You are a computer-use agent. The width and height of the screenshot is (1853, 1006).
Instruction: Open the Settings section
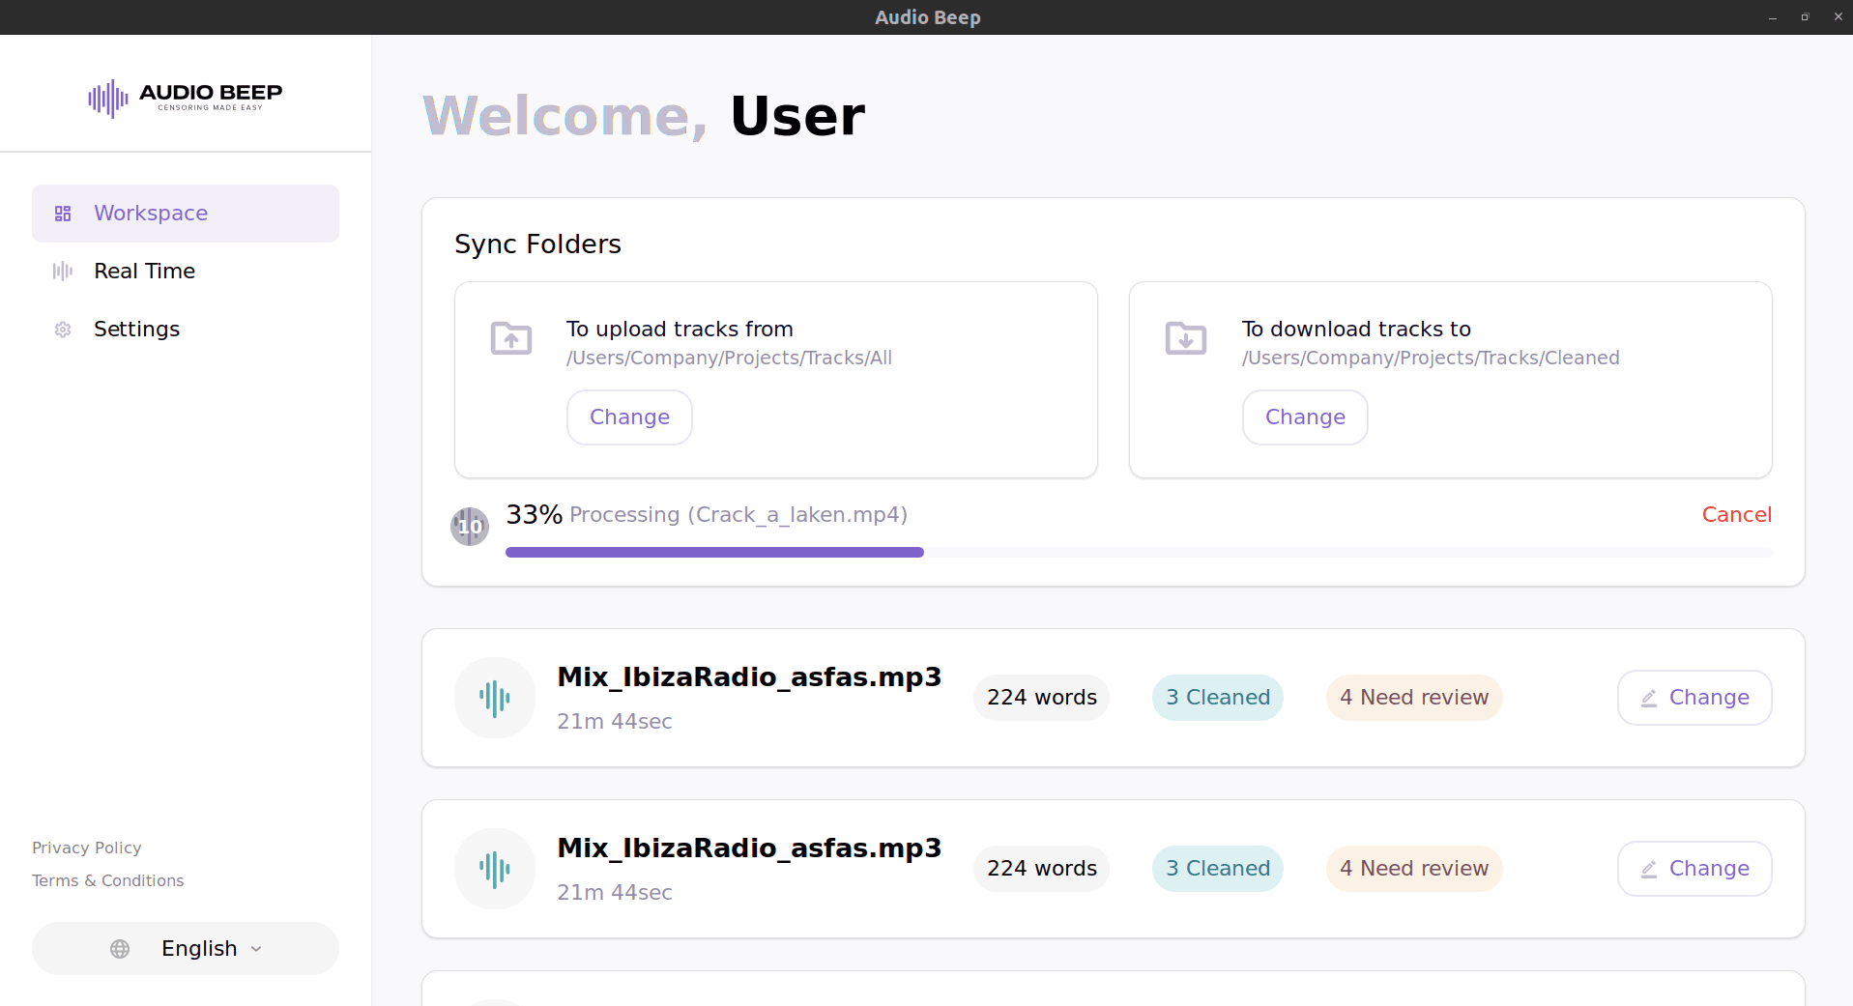point(186,330)
